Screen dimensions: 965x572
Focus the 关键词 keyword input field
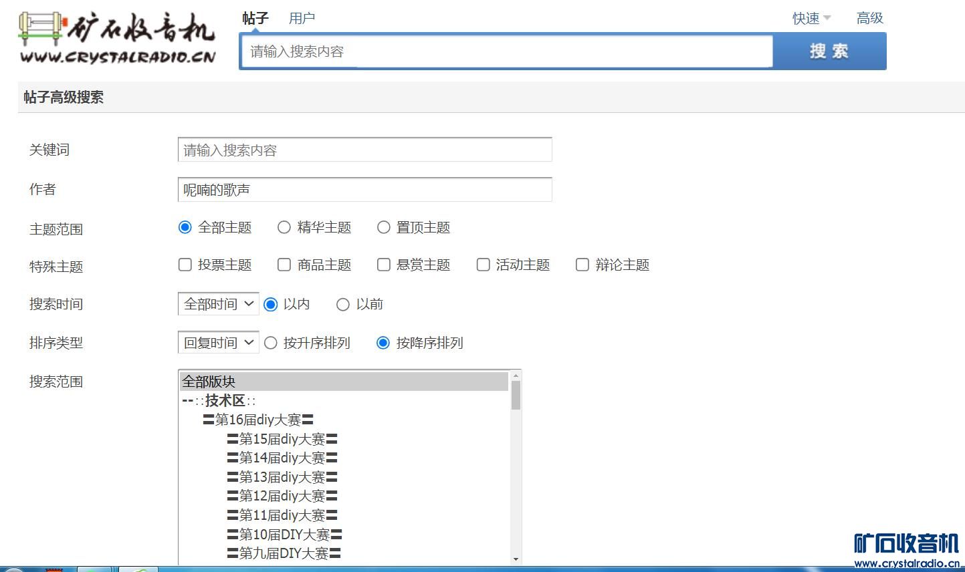[364, 150]
